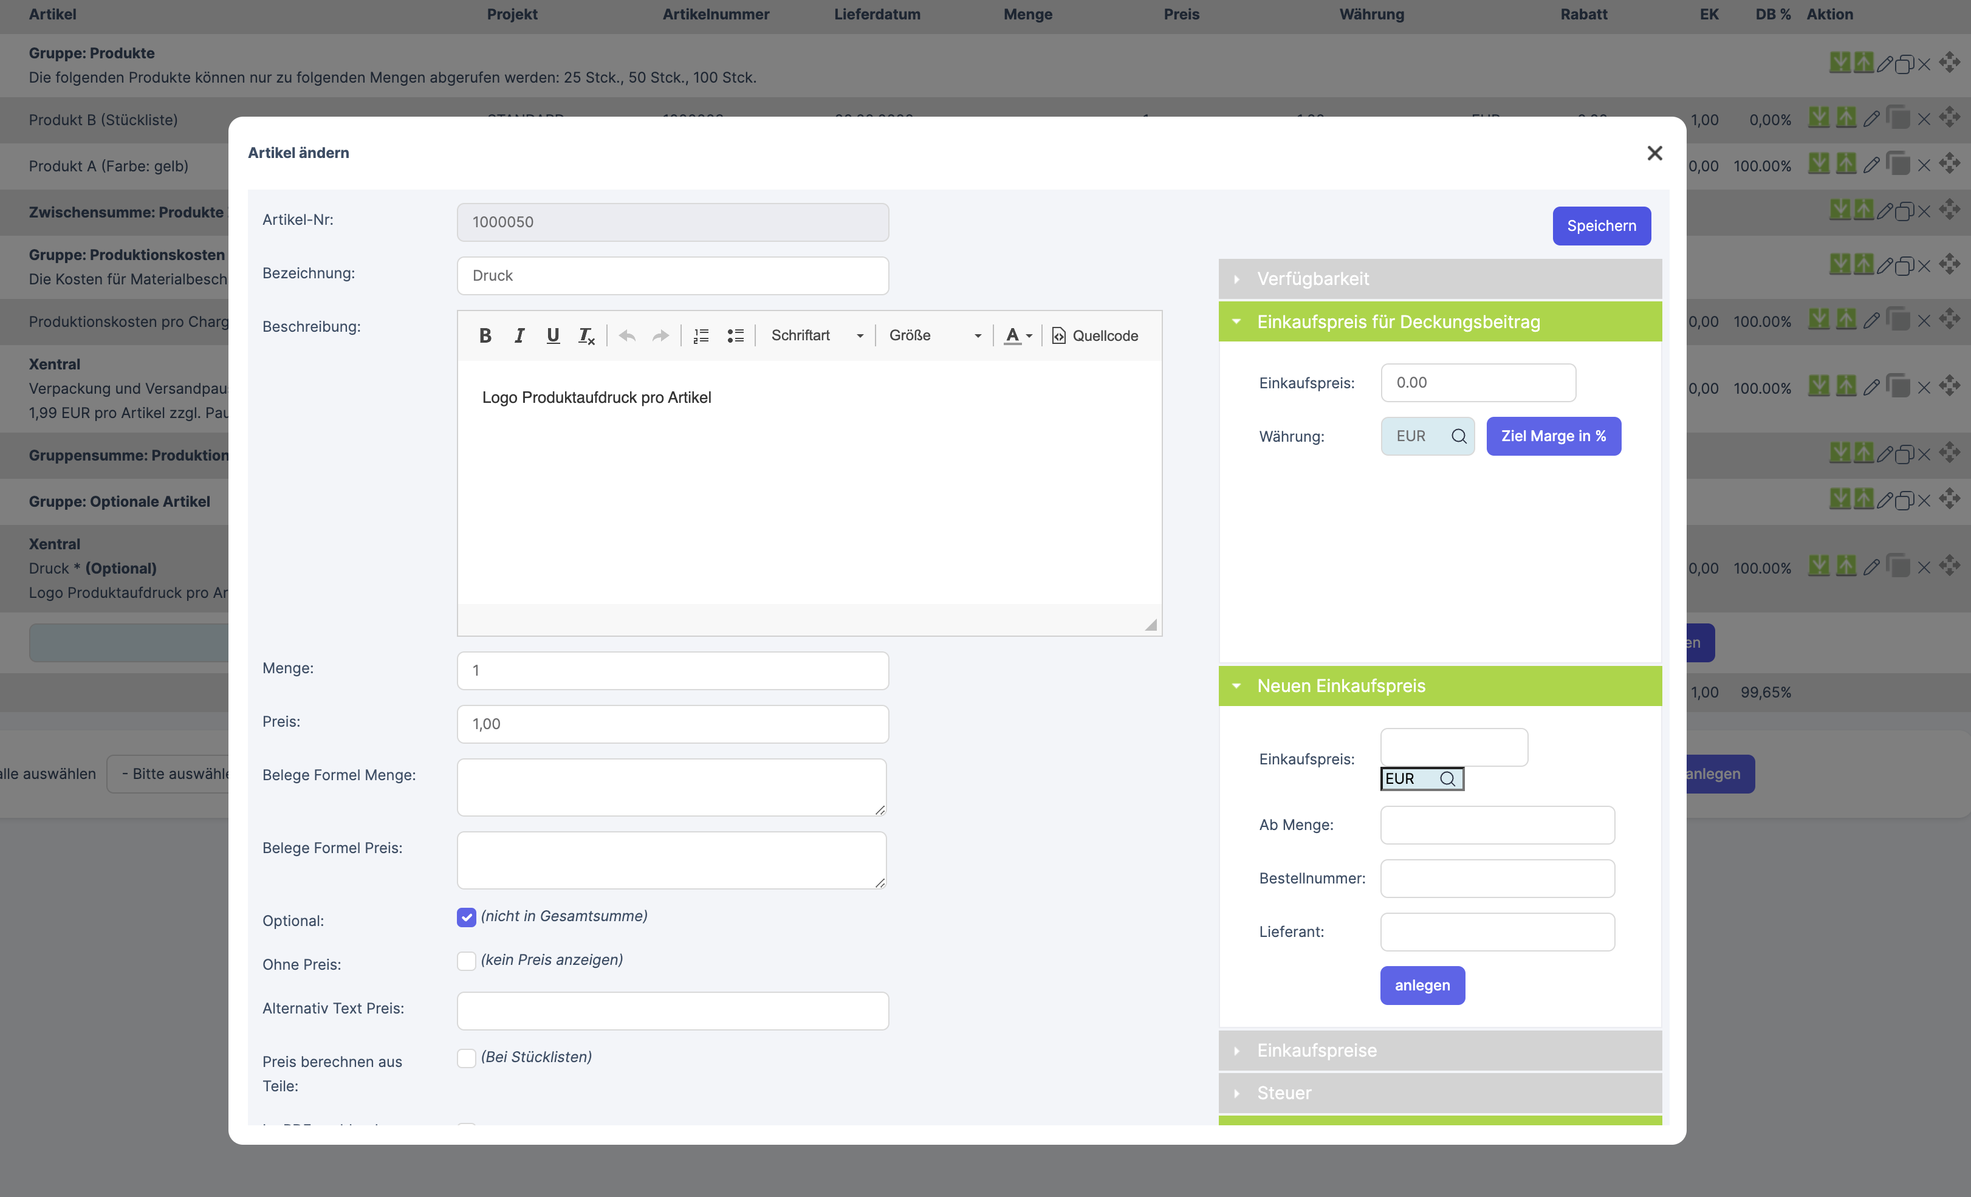Apply italic formatting in description editor
Image resolution: width=1971 pixels, height=1197 pixels.
(x=519, y=336)
